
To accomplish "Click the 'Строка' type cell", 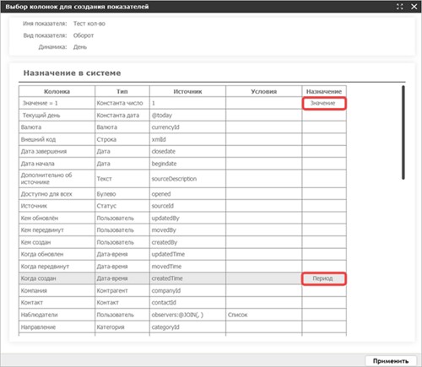I will (122, 139).
